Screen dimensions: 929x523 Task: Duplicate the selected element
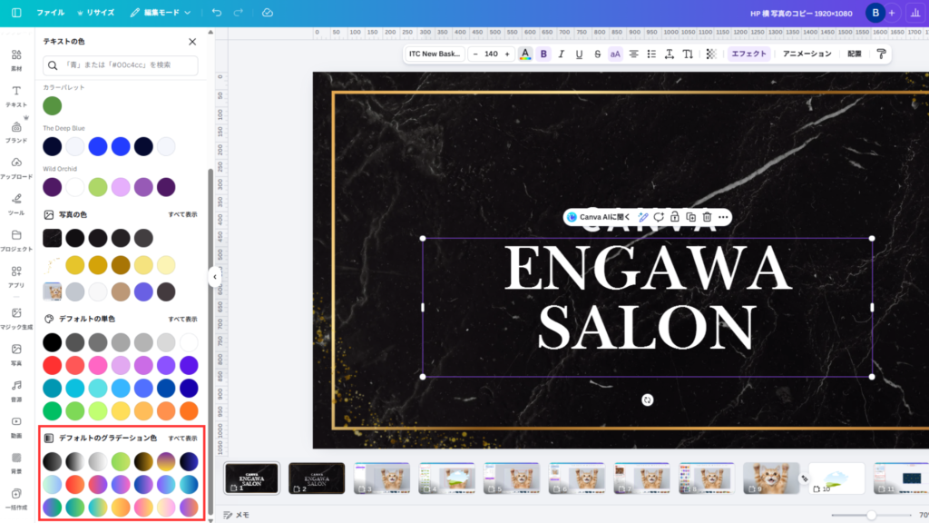point(690,217)
